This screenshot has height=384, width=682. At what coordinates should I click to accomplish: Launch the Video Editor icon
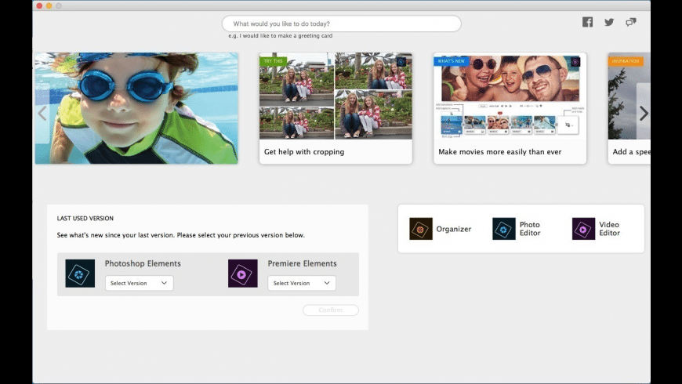[x=583, y=229]
